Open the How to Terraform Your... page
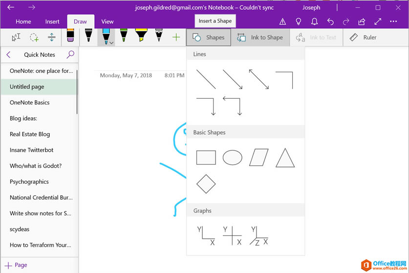This screenshot has height=273, width=409. point(39,245)
